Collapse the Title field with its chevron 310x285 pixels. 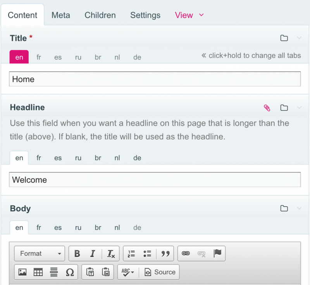coord(299,38)
